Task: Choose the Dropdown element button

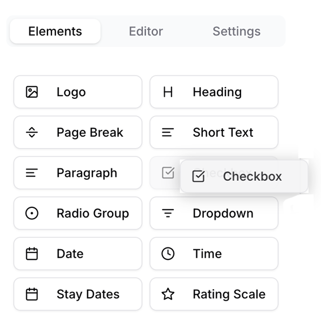Action: coord(214,214)
